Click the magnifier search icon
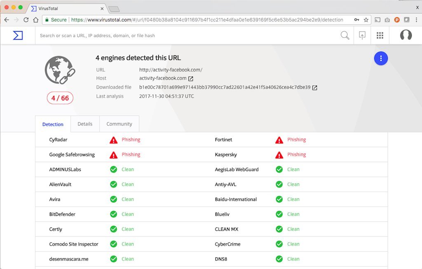 345,35
